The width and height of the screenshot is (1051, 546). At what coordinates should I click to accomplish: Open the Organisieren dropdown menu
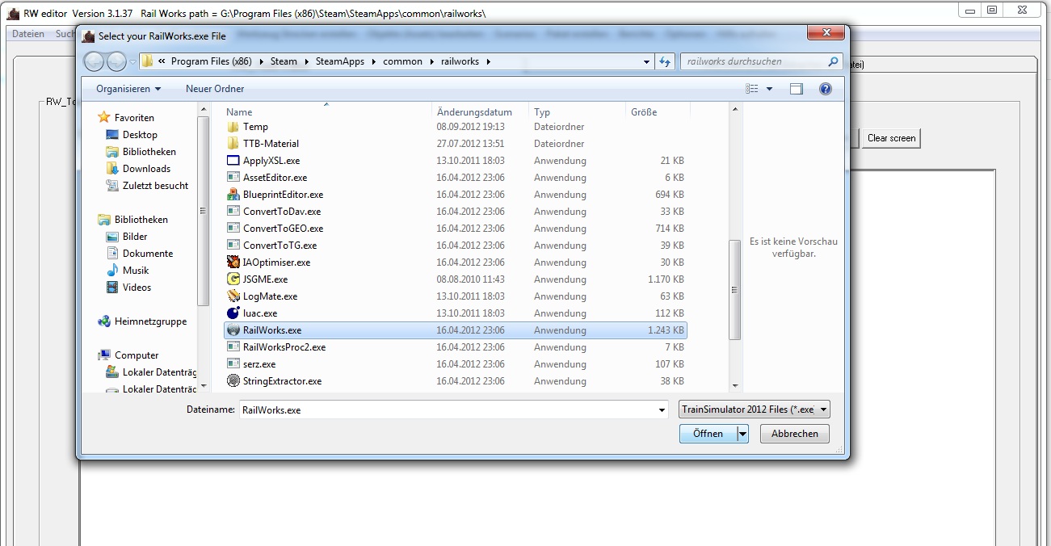[x=128, y=89]
